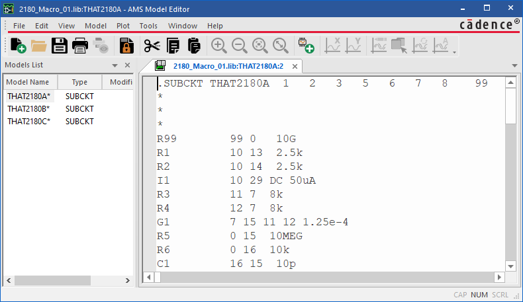Select THAT2180A* model in list
This screenshot has width=523, height=302.
28,96
